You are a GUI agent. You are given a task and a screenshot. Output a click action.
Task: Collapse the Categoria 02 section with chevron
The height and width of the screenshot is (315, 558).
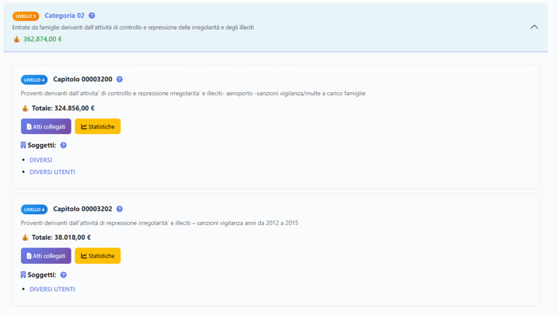pos(534,27)
